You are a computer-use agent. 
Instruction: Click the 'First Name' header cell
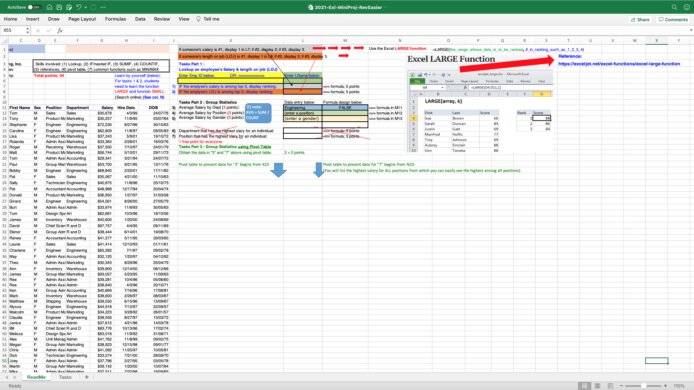20,108
